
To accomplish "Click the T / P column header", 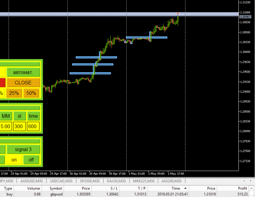I will [134, 188].
